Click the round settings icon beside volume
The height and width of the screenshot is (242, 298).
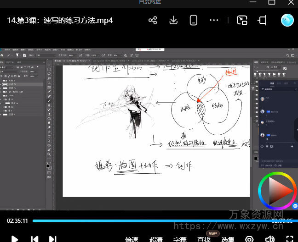coord(249,239)
